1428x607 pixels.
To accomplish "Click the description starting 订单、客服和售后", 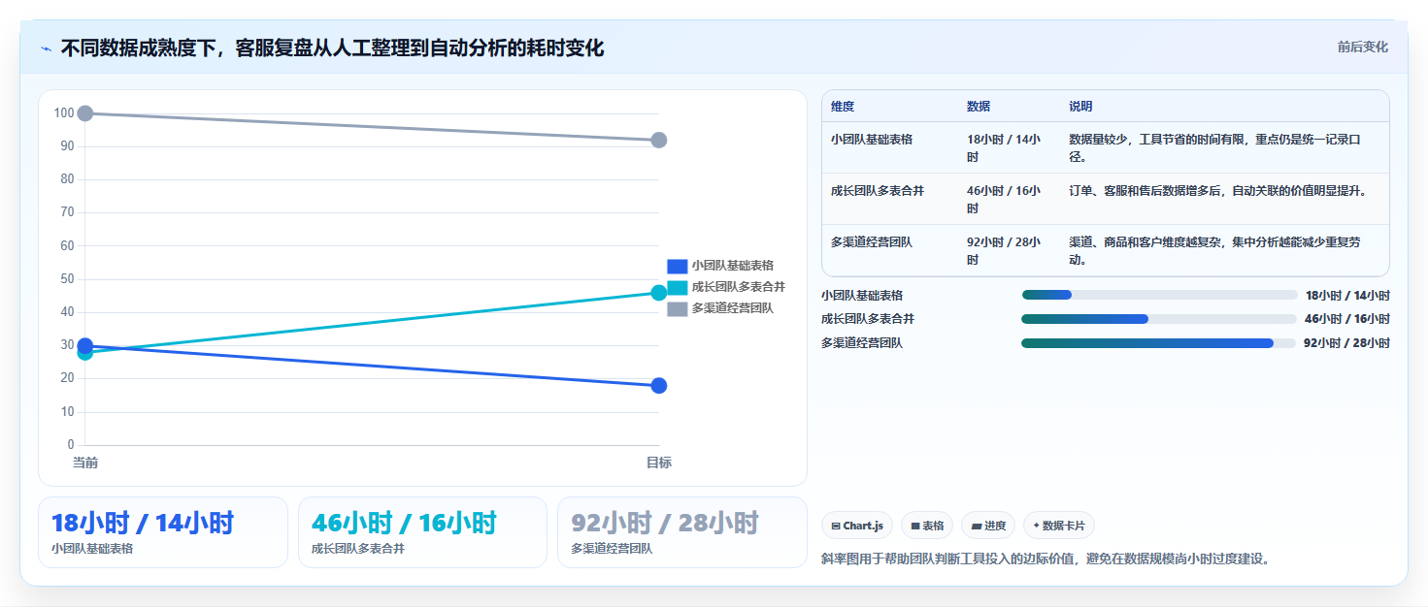I will pyautogui.click(x=1218, y=191).
